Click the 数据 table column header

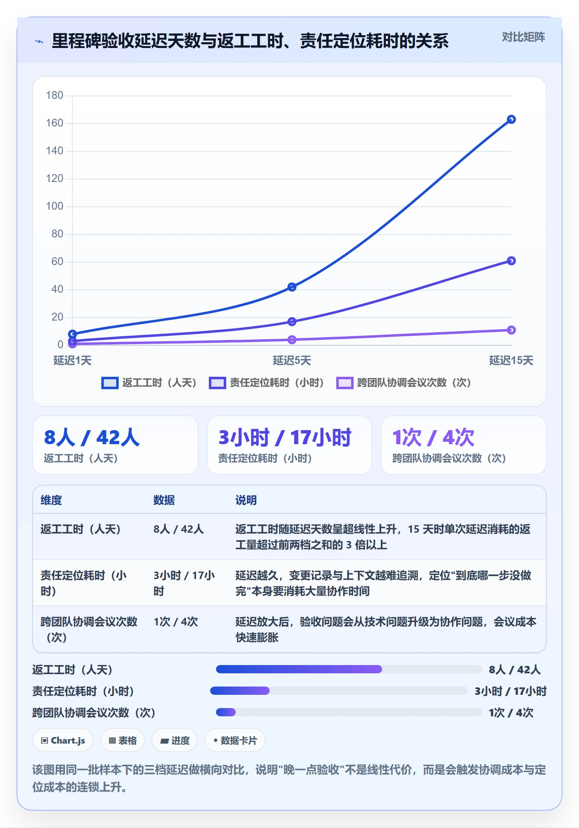(x=164, y=500)
